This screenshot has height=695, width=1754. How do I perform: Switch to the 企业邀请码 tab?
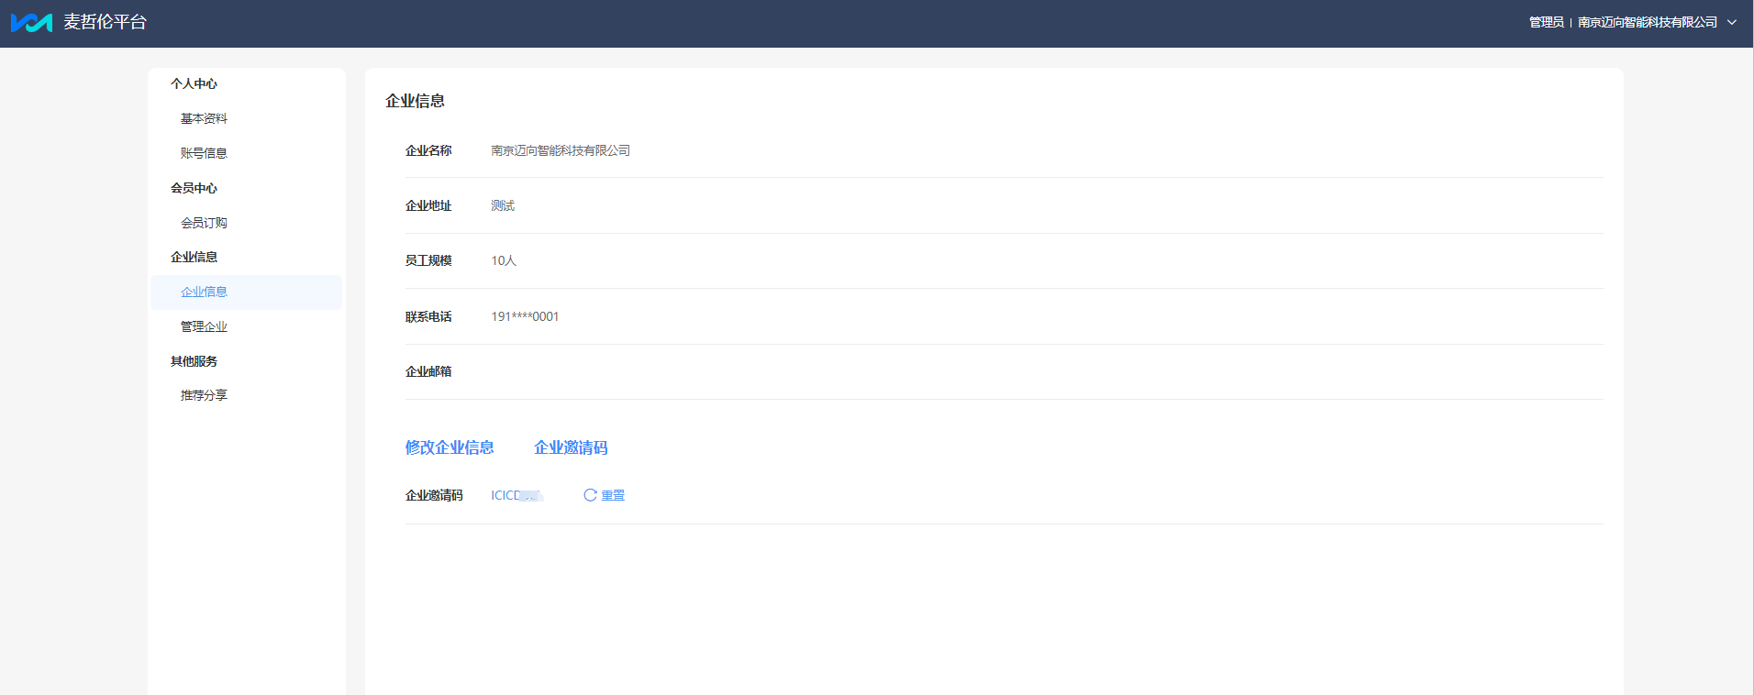tap(571, 447)
